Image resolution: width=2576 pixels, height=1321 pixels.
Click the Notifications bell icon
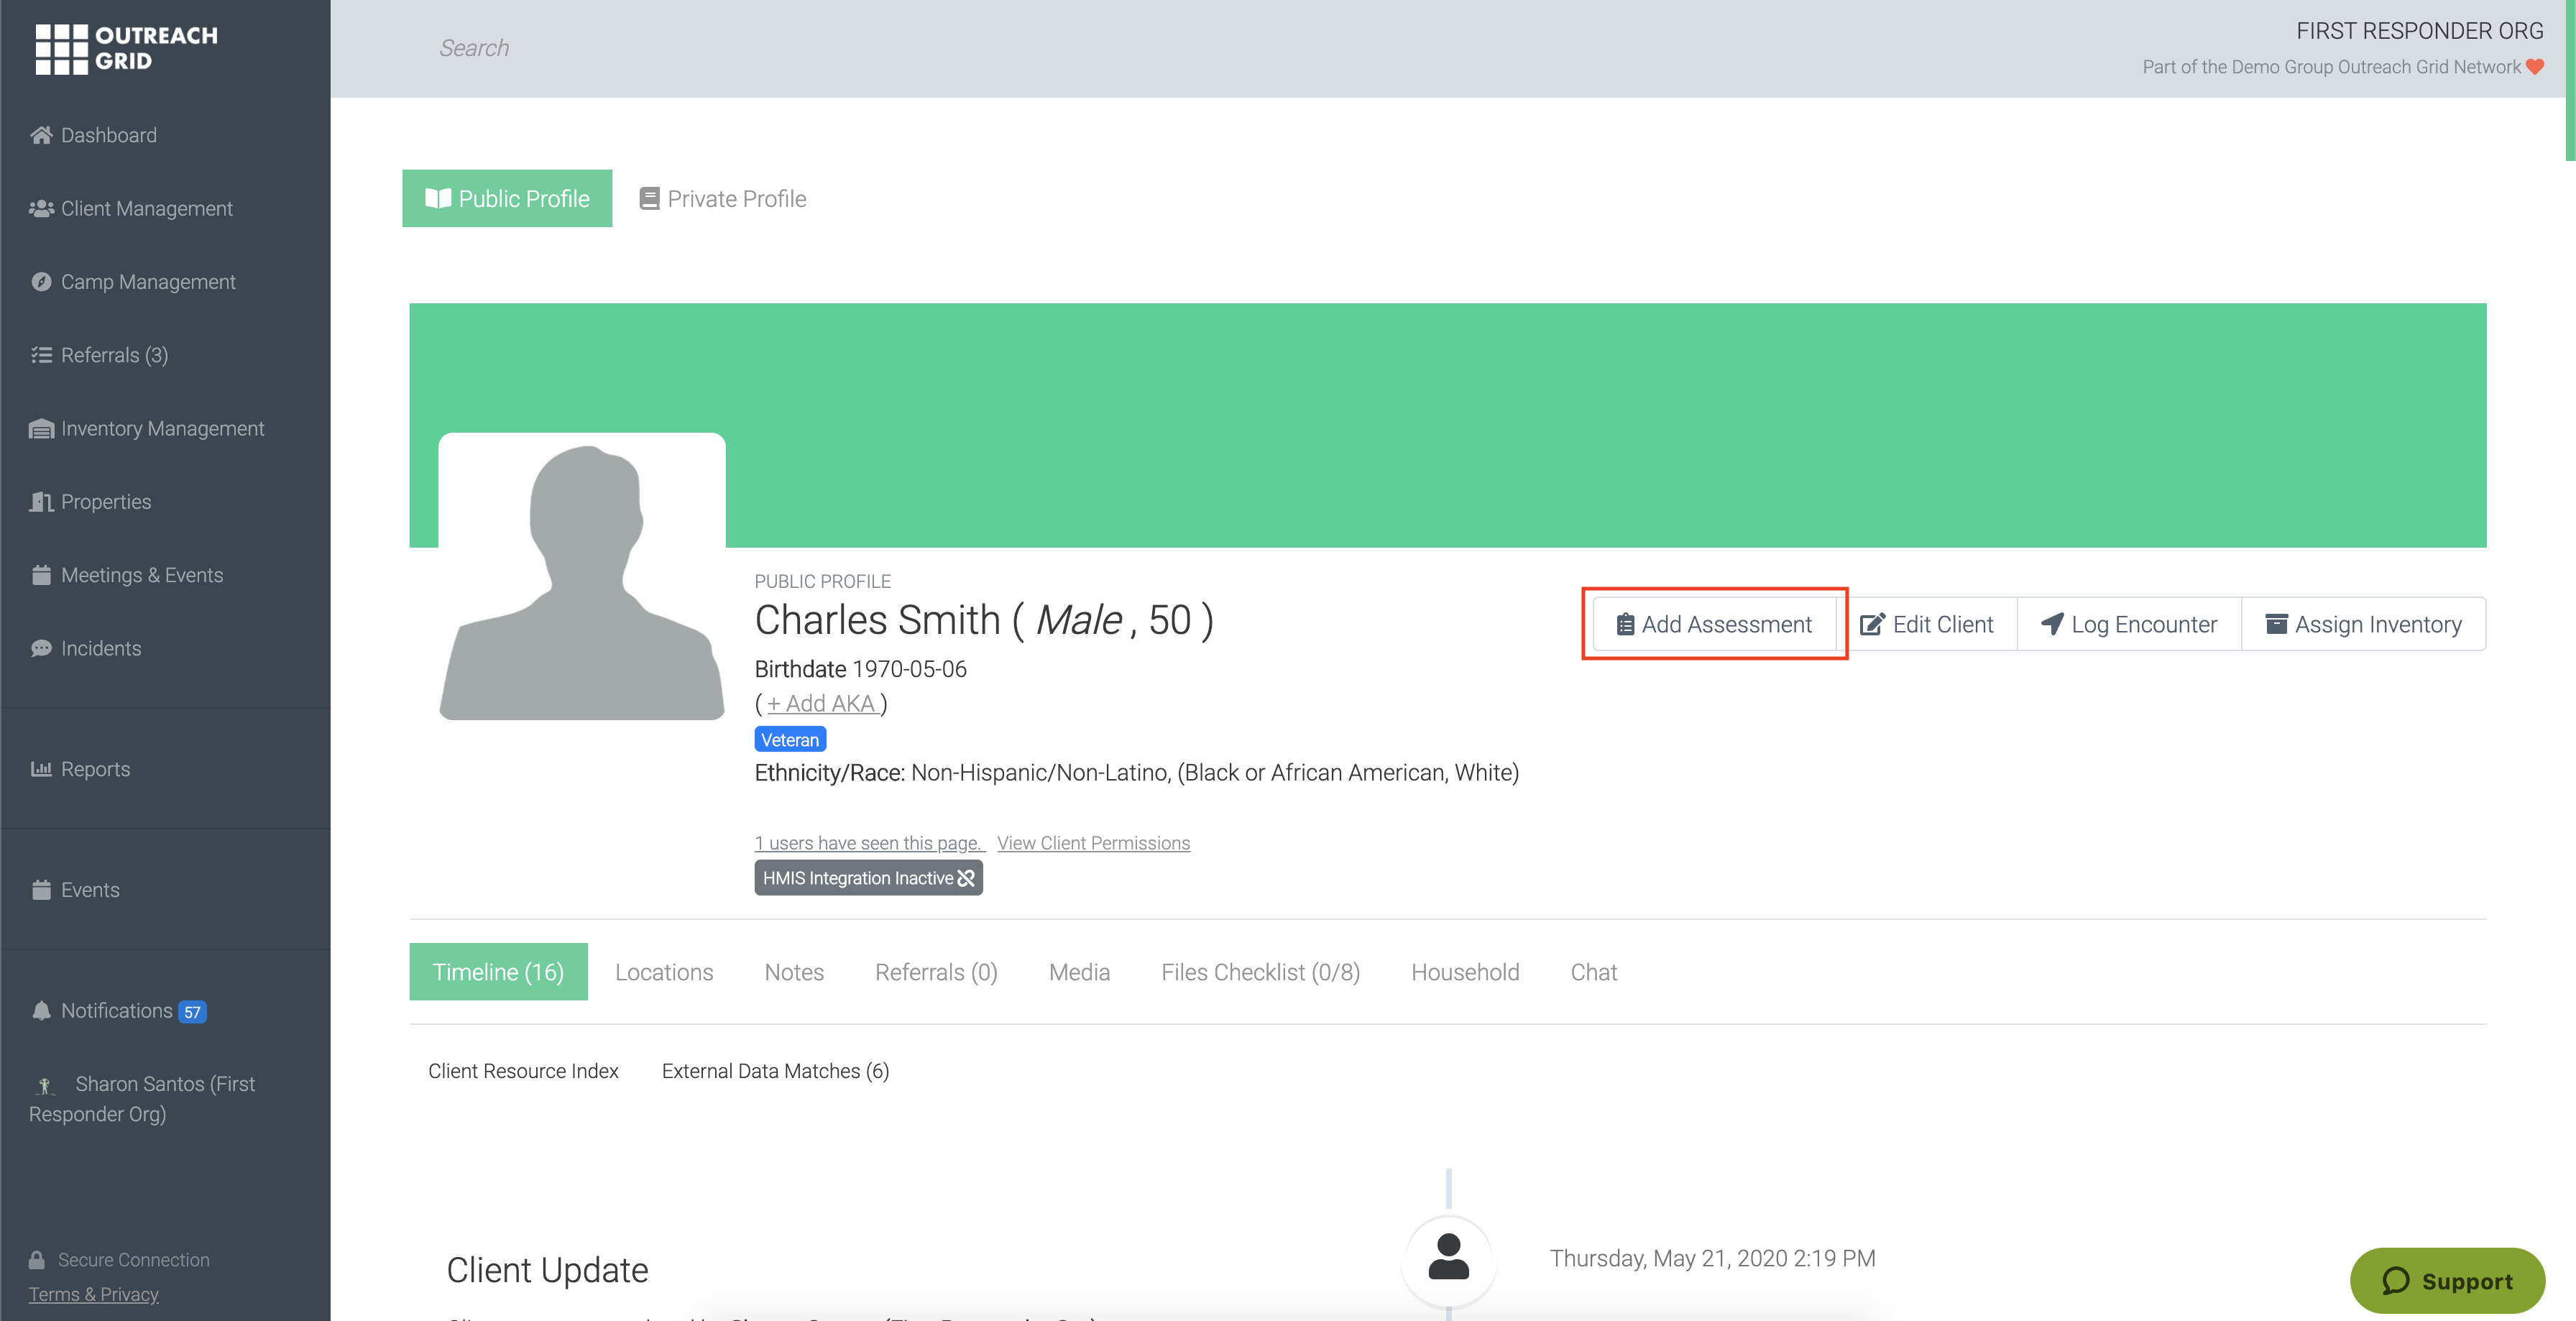coord(41,1010)
